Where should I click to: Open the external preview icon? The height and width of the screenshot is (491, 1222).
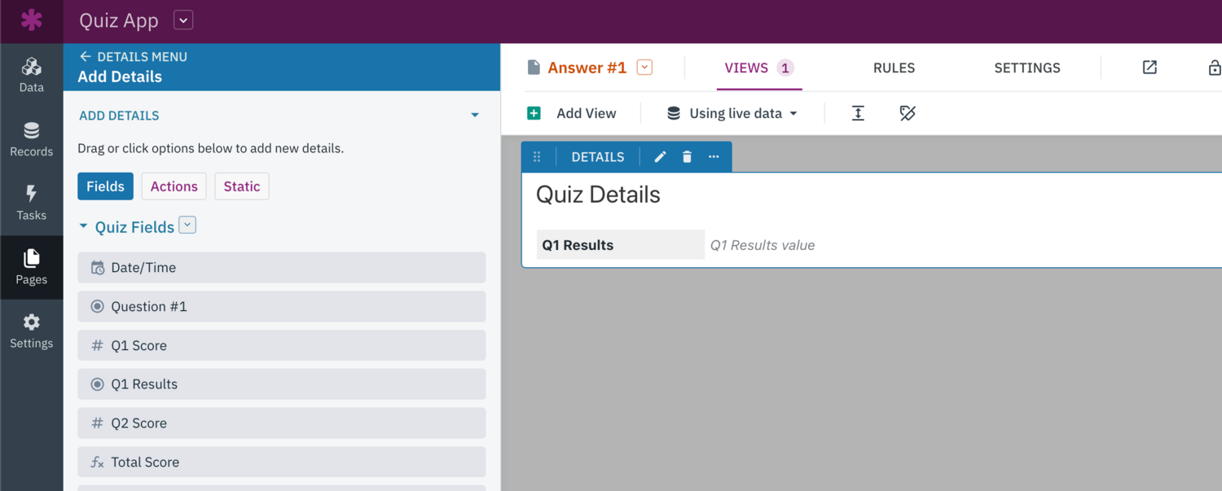1149,68
